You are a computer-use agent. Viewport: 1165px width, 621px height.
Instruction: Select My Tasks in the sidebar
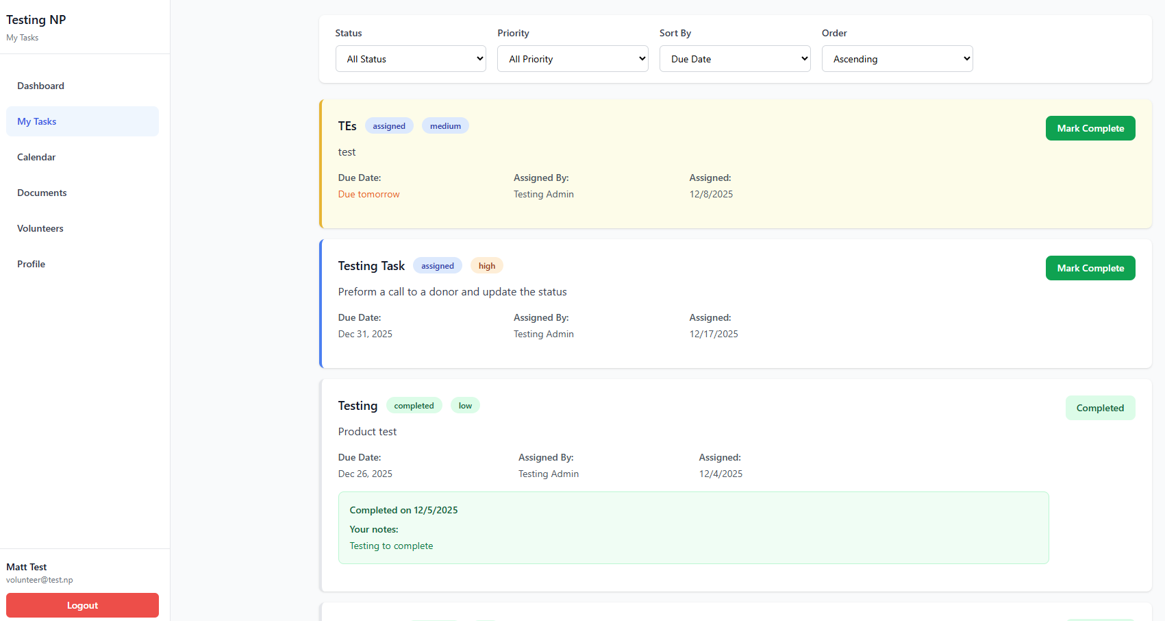pyautogui.click(x=36, y=121)
